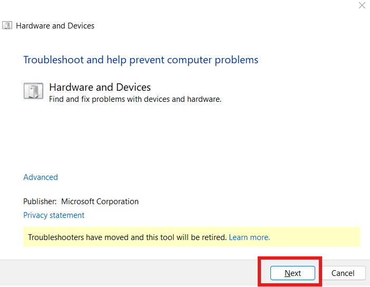This screenshot has width=370, height=287.
Task: Click the 'Troubleshoot and help prevent computer problems' heading
Action: coord(141,60)
